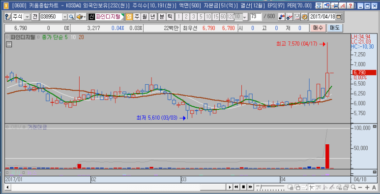Click the chart data grid icon
Image resolution: width=380 pixels, height=194 pixels.
click(9, 44)
